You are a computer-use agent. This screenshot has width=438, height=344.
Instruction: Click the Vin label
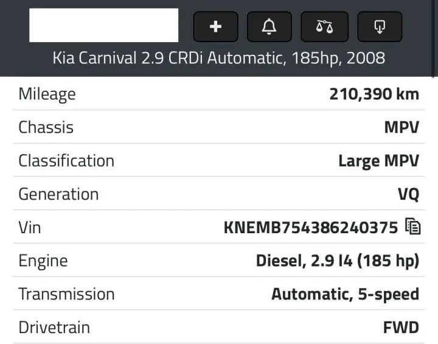[x=30, y=227]
